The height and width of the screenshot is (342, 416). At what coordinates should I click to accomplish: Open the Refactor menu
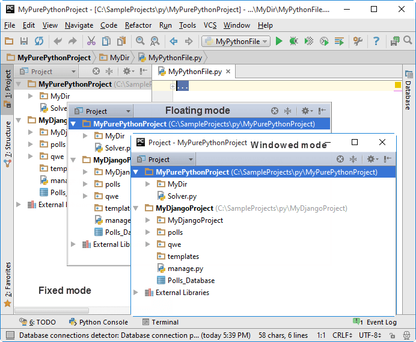[138, 25]
